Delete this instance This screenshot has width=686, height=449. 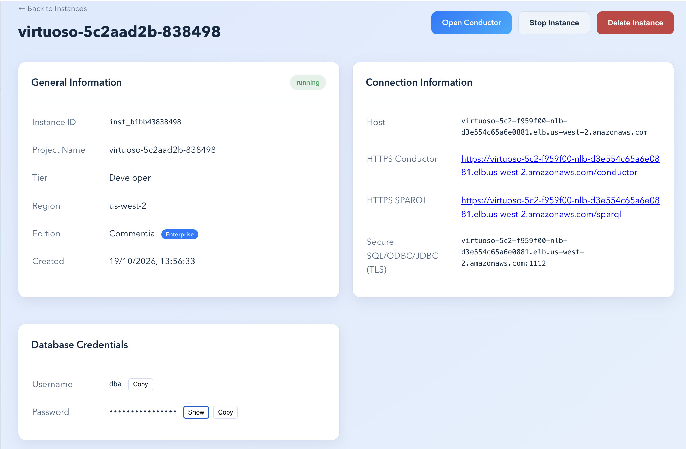[x=635, y=23]
